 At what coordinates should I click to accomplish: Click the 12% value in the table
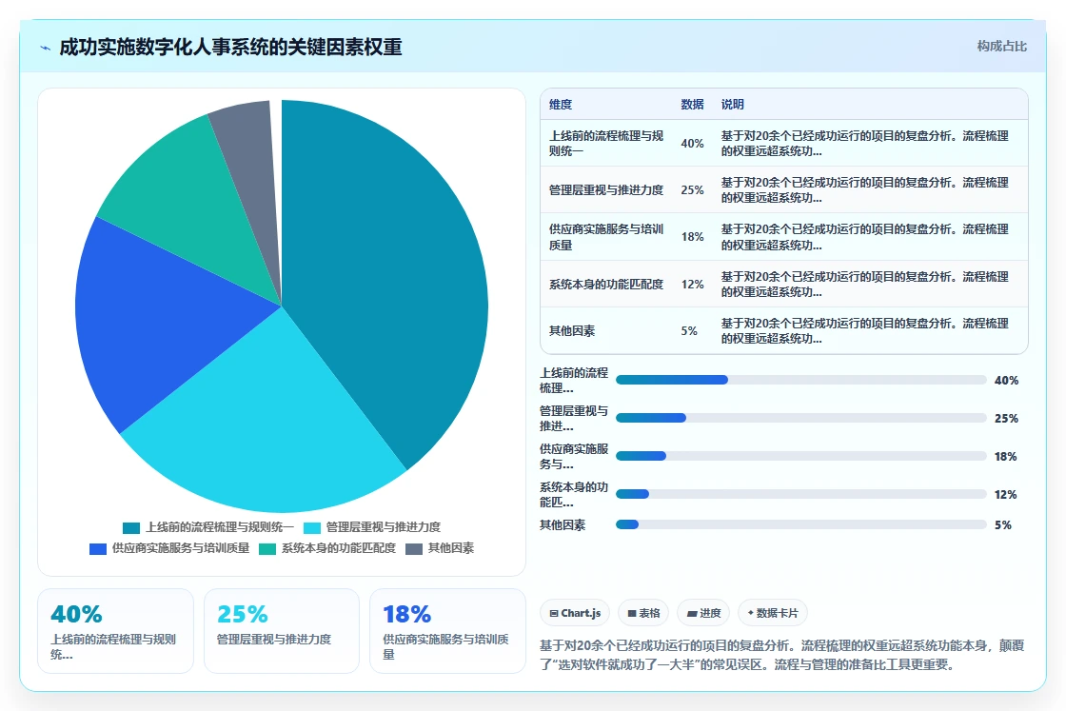tap(692, 285)
